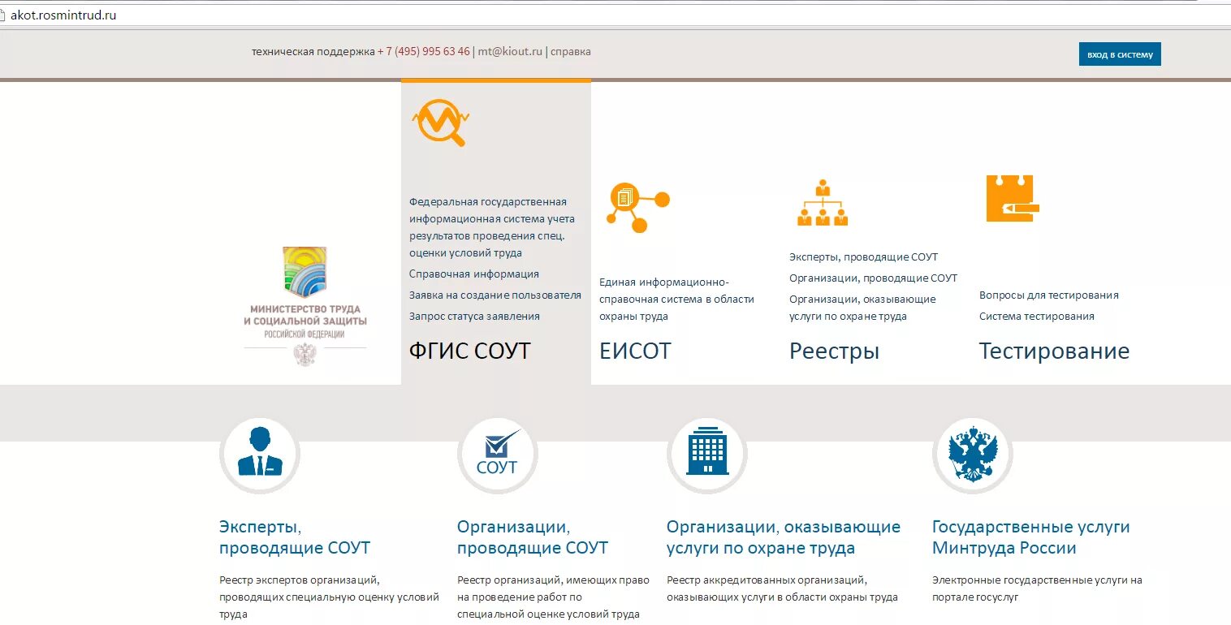Click the blue expert person circle icon
1231x625 pixels.
[x=260, y=455]
